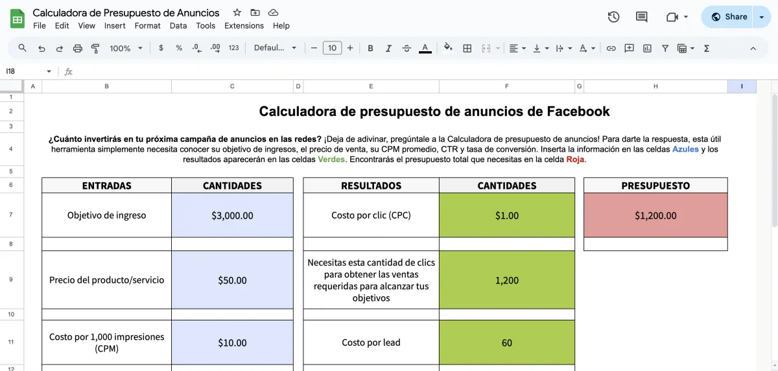Open the Extensions menu

(244, 26)
